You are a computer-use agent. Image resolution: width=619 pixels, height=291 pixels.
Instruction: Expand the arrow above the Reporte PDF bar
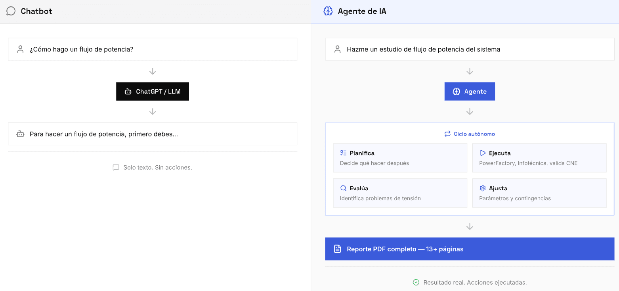pyautogui.click(x=470, y=226)
